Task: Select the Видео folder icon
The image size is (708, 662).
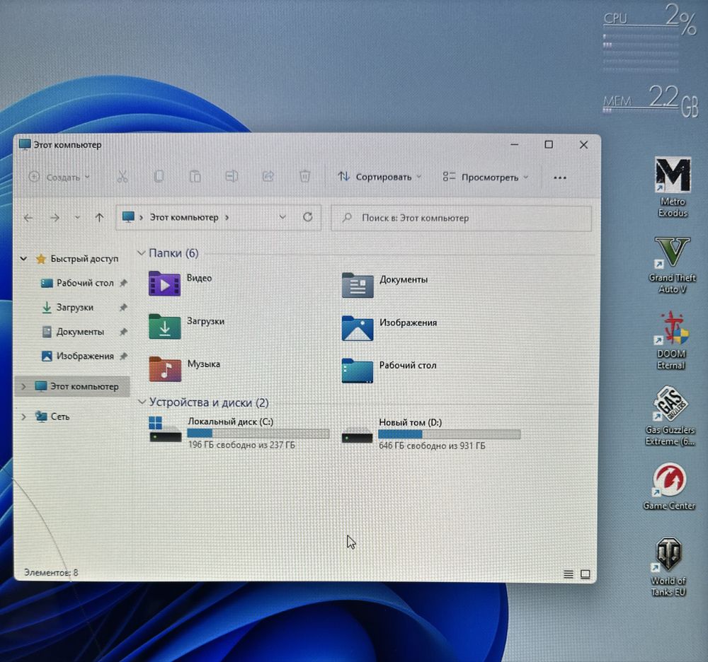Action: click(x=165, y=284)
